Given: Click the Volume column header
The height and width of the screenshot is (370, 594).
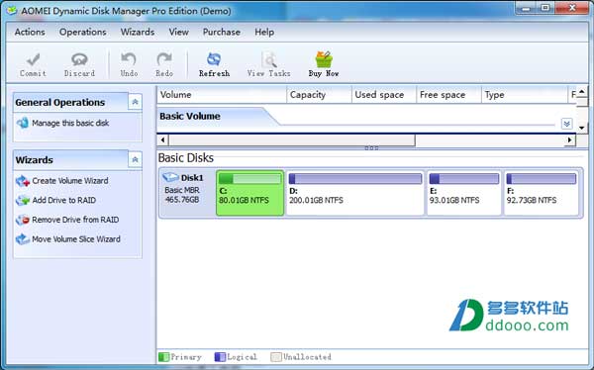Looking at the screenshot, I should [x=222, y=95].
